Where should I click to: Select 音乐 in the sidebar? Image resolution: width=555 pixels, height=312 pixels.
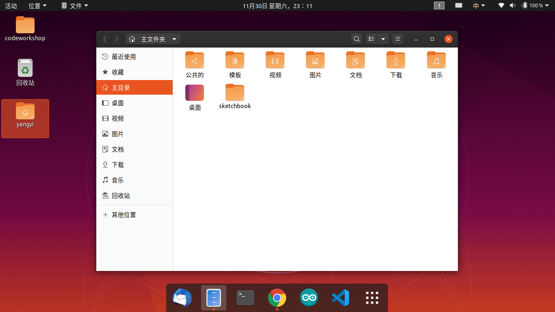[x=134, y=180]
